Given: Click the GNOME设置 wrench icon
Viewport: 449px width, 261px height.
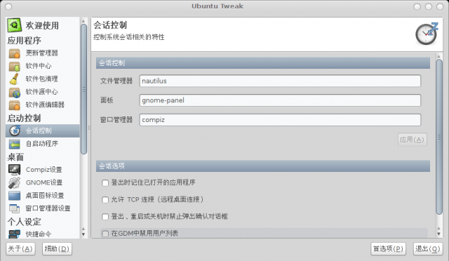Looking at the screenshot, I should coord(14,182).
